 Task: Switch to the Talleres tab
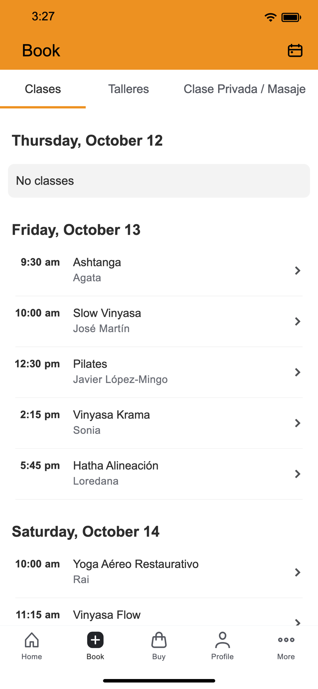point(128,89)
